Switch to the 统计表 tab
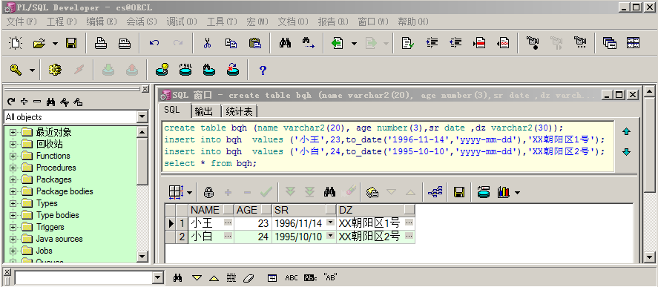The image size is (658, 287). coord(239,111)
